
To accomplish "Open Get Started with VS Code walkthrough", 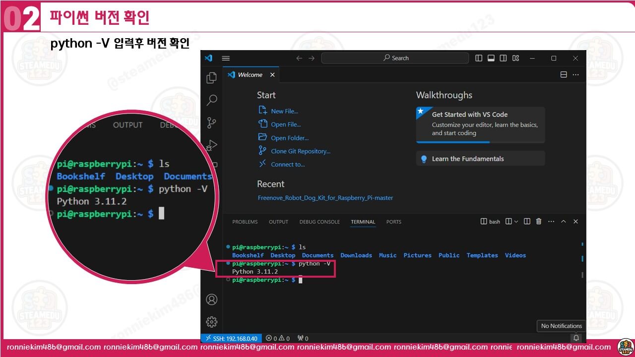I will [x=480, y=124].
